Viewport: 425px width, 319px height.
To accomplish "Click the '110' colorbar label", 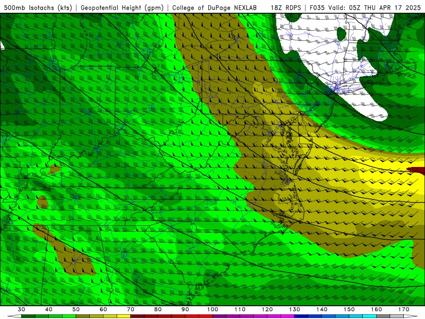I will pyautogui.click(x=240, y=309).
